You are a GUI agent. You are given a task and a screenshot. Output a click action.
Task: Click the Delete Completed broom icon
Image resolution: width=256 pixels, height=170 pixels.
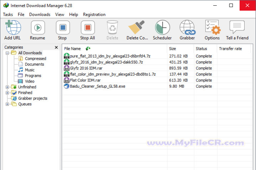pyautogui.click(x=137, y=27)
